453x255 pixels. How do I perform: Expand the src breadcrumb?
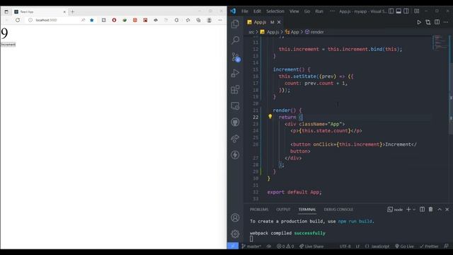click(251, 32)
